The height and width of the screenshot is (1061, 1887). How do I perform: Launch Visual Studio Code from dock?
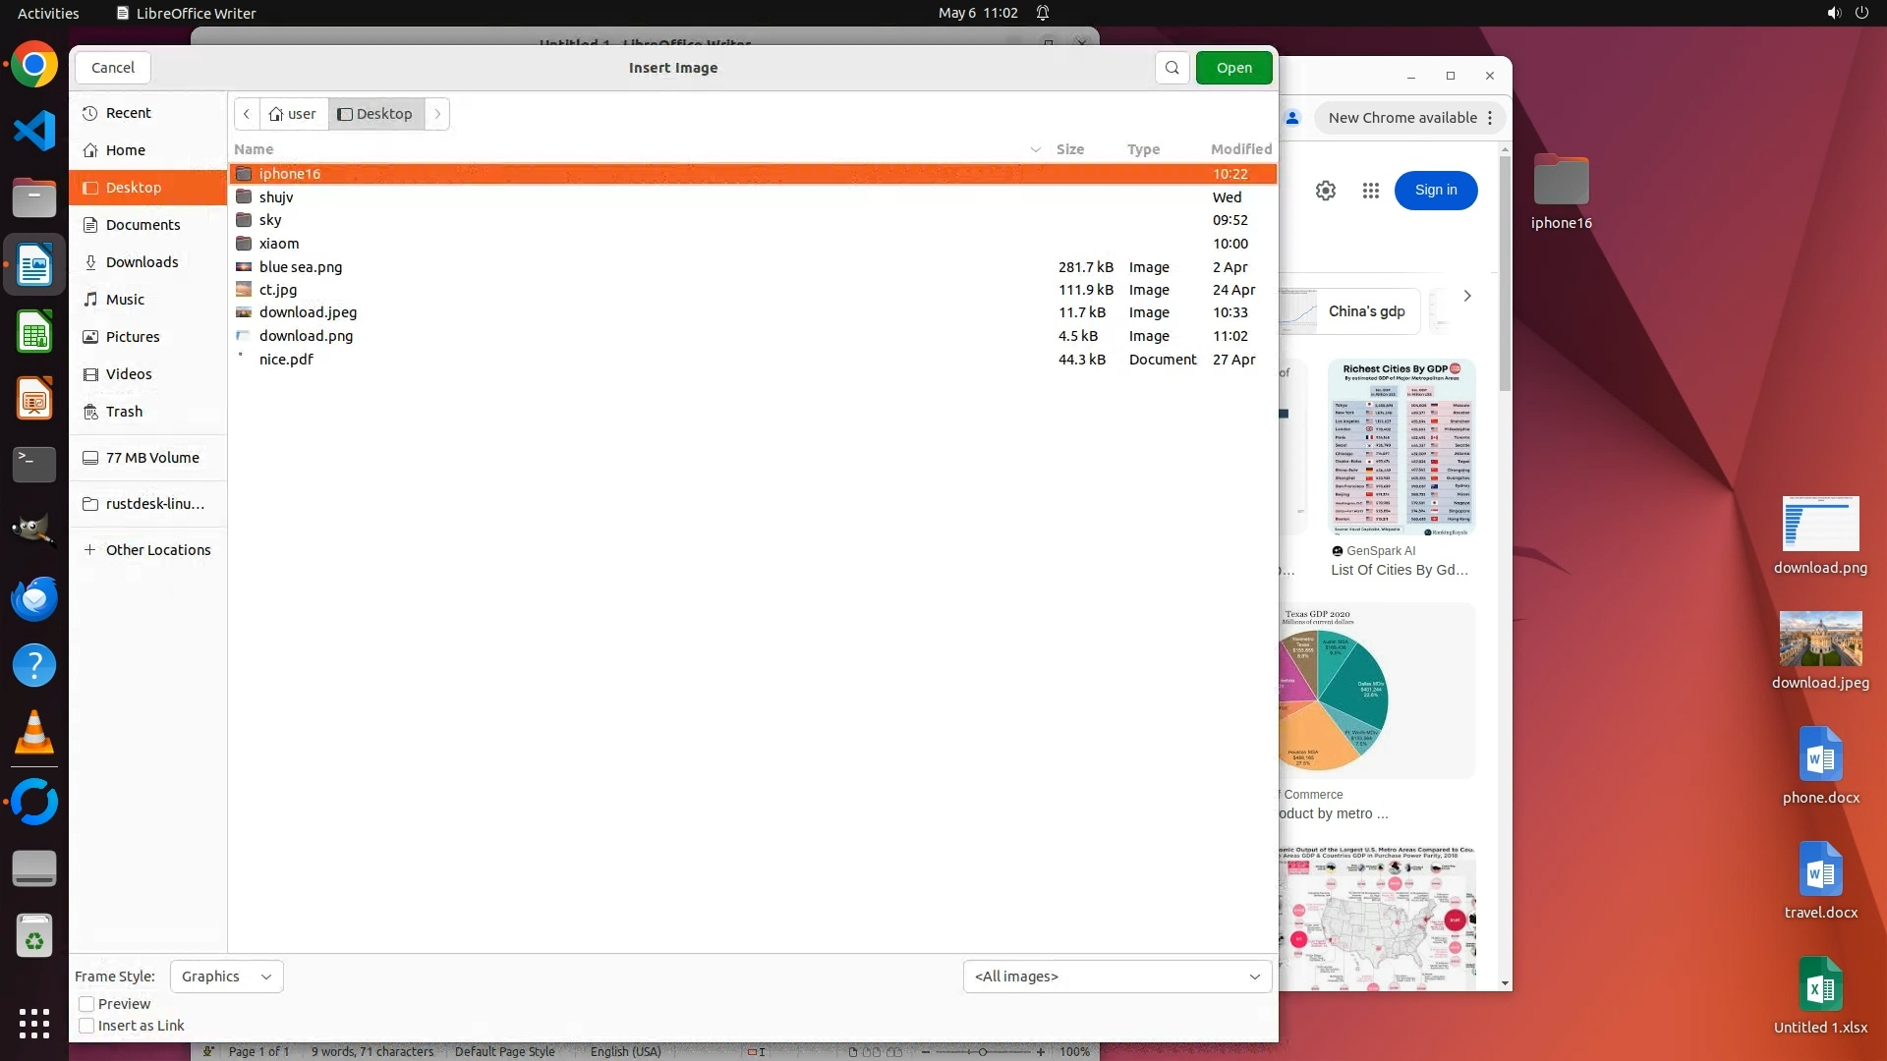click(x=34, y=131)
